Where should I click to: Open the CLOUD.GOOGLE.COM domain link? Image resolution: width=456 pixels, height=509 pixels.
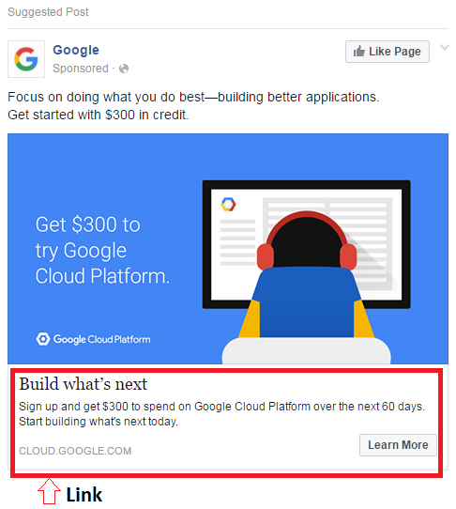click(75, 451)
